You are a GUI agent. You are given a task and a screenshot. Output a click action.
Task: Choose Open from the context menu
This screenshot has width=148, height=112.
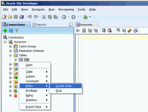tap(35, 65)
